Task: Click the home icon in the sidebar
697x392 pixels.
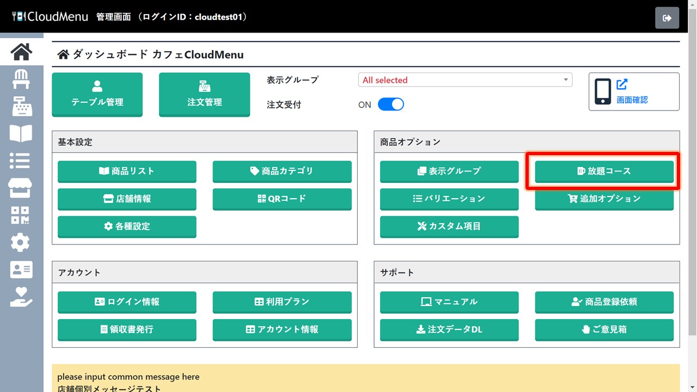Action: tap(21, 52)
